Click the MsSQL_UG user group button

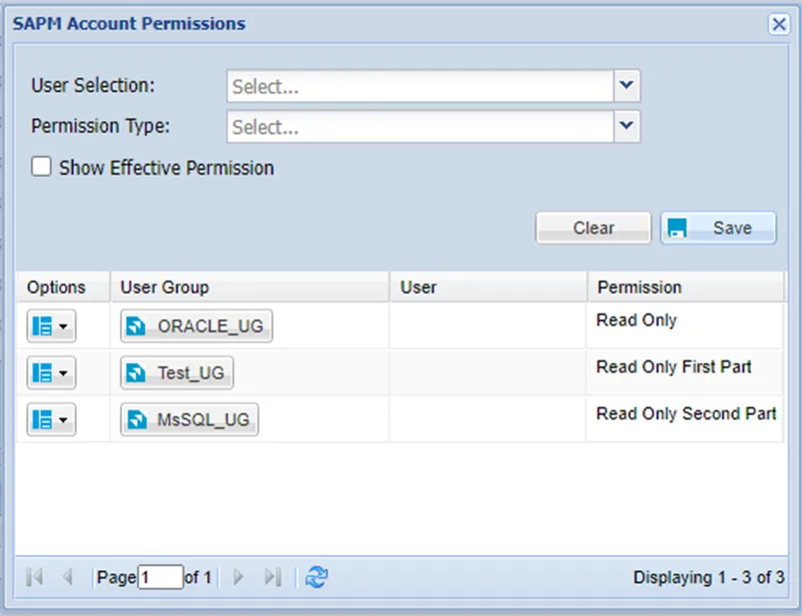coord(189,419)
